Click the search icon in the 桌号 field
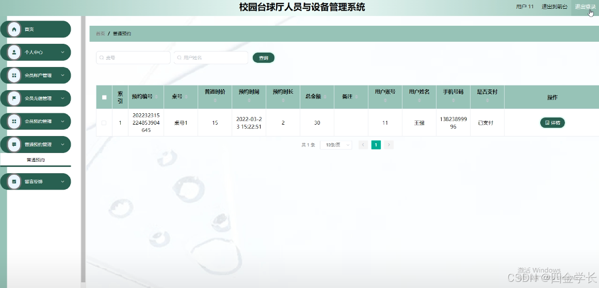The height and width of the screenshot is (288, 599). (x=102, y=58)
